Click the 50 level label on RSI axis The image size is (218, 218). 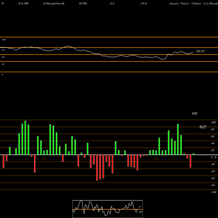click(3, 57)
